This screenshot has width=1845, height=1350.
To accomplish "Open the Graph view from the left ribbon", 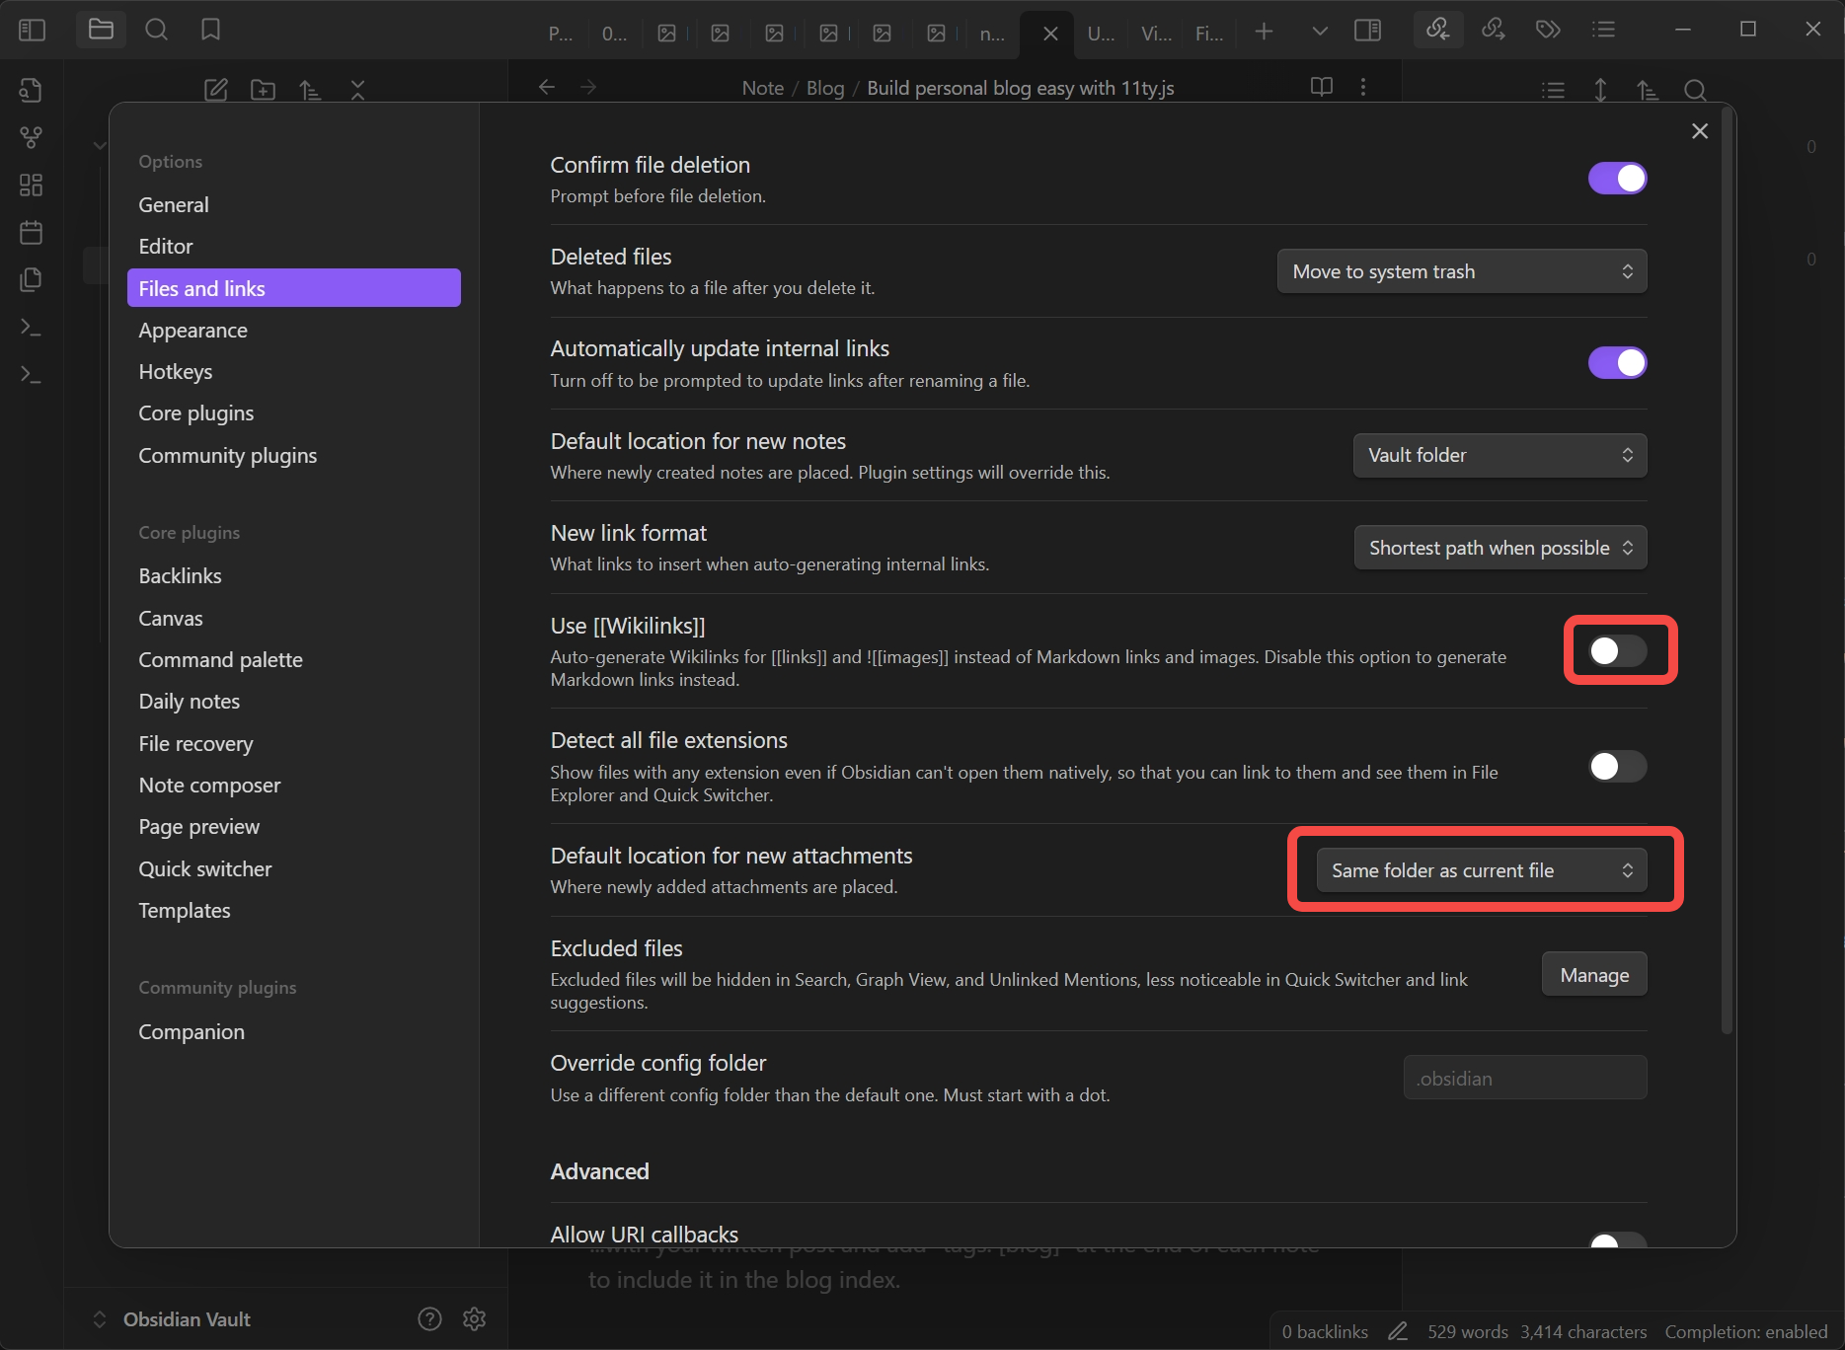I will coord(31,138).
